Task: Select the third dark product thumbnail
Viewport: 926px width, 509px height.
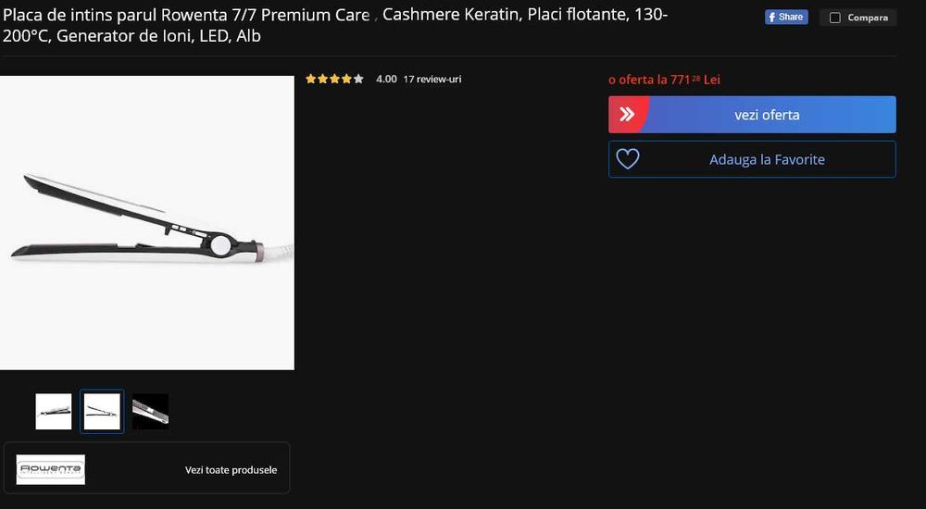Action: click(x=150, y=412)
